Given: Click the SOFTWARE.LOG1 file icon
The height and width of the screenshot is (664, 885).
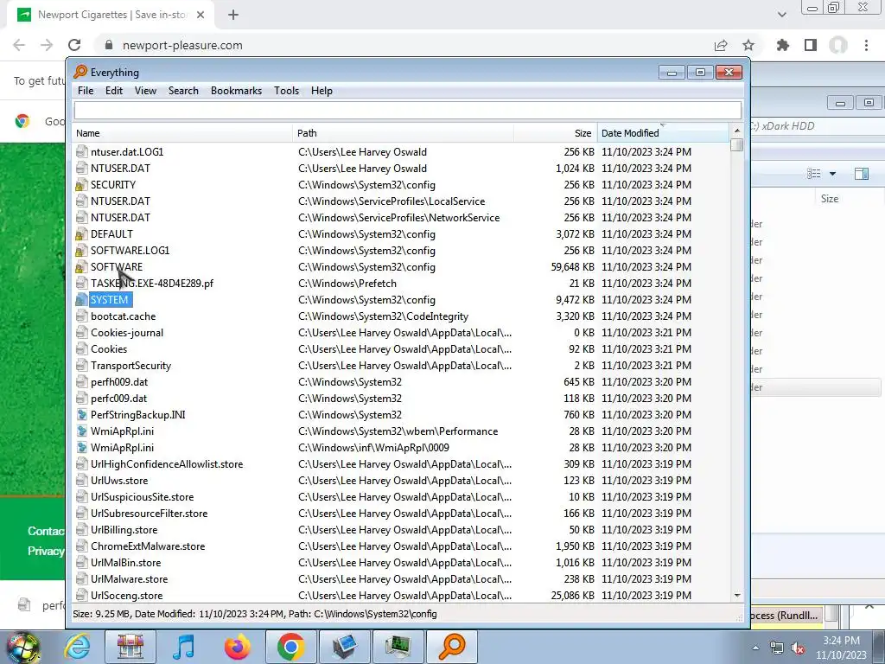Looking at the screenshot, I should pos(82,250).
